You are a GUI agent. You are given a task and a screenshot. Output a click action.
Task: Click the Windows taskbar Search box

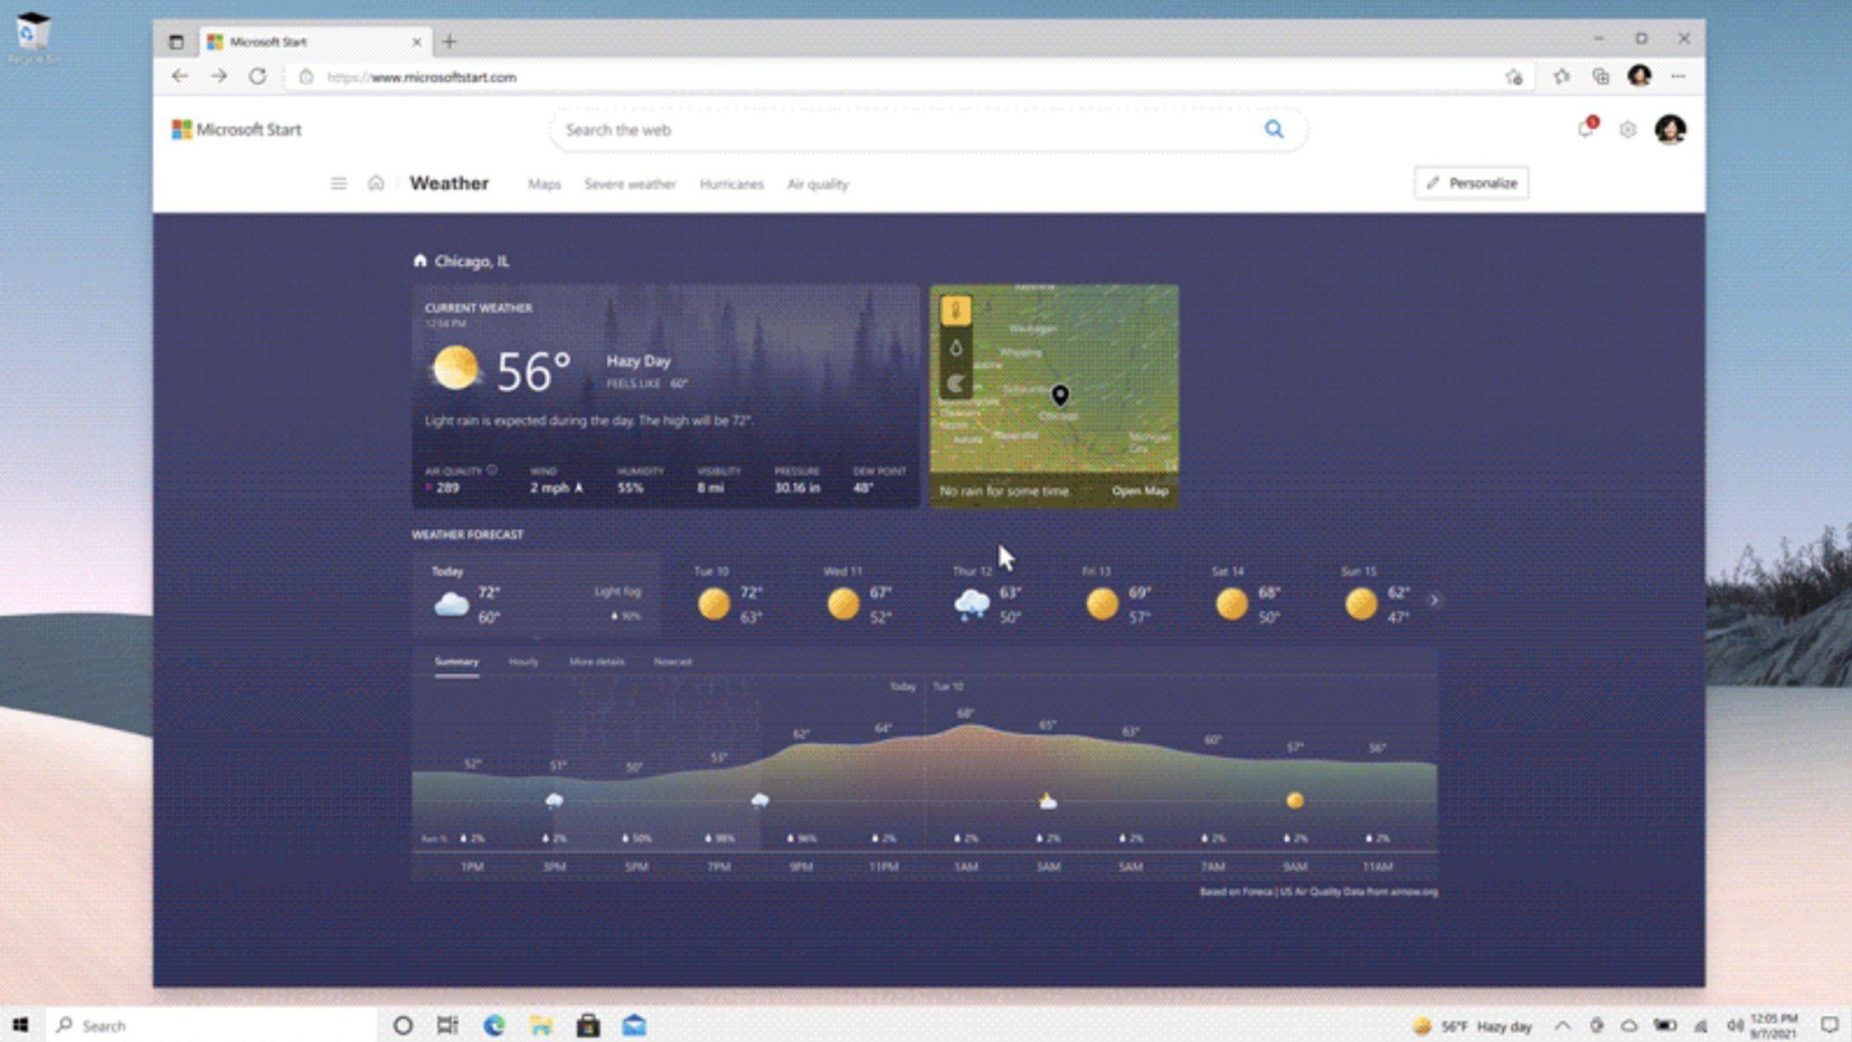(210, 1026)
